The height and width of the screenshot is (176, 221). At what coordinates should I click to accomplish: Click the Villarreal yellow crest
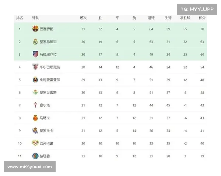[35, 80]
